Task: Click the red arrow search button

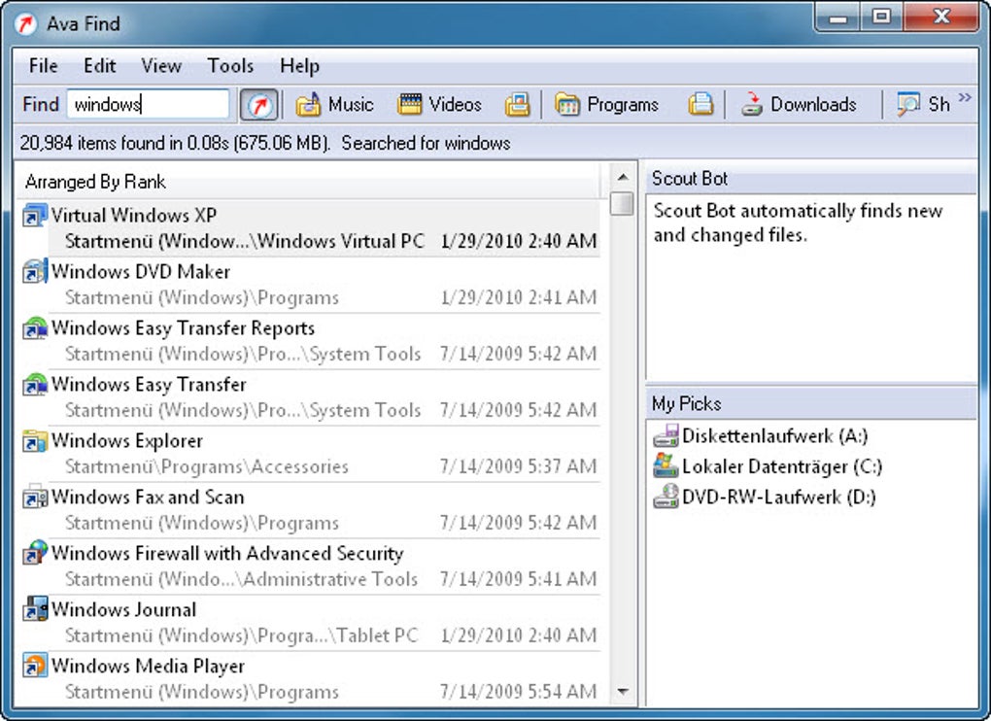Action: coord(258,105)
